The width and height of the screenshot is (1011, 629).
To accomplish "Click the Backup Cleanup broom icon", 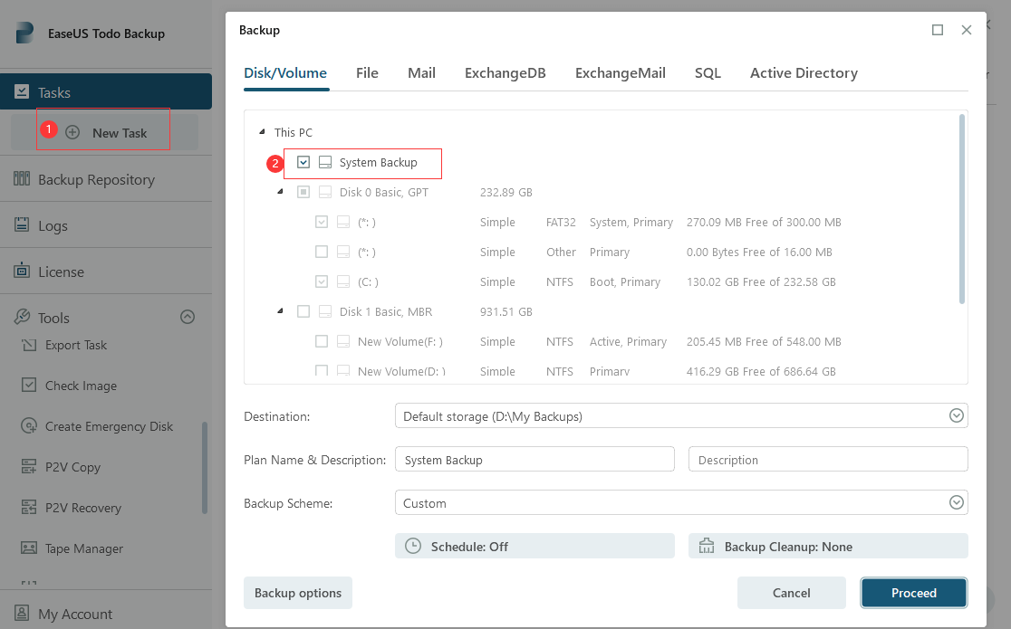I will [x=707, y=547].
